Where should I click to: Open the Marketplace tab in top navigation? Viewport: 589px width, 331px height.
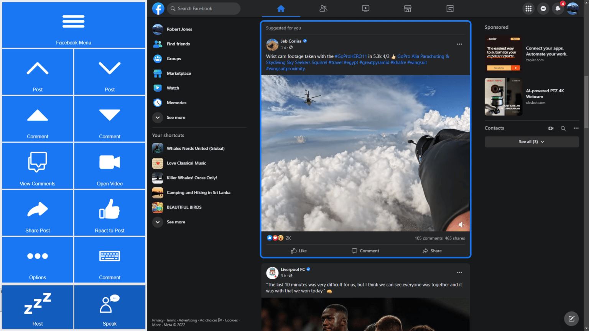pos(408,8)
